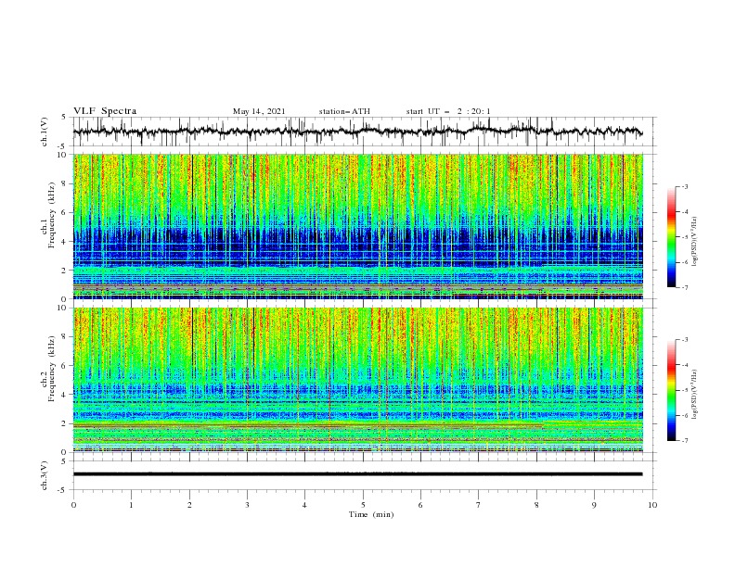Click the flat ch.3 voltage trace
Image resolution: width=735 pixels, height=567 pixels.
tap(357, 474)
